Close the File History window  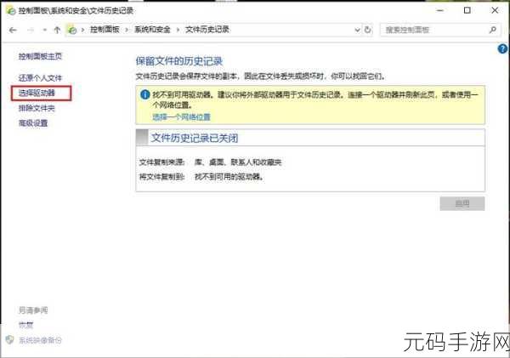coord(495,10)
